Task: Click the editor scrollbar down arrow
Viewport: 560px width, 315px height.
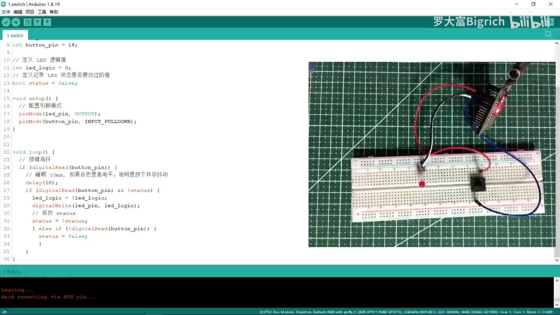Action: pos(557,260)
